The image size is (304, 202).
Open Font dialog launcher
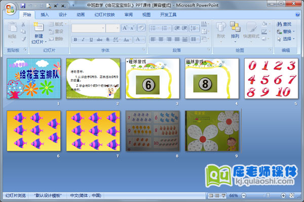pos(144,50)
